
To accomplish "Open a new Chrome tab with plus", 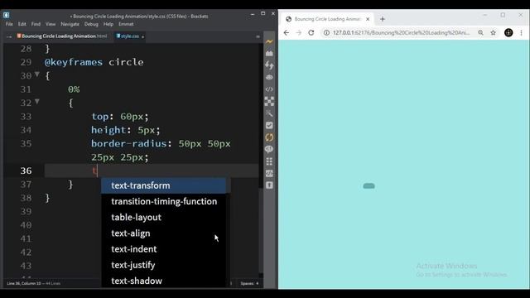I will pyautogui.click(x=383, y=19).
